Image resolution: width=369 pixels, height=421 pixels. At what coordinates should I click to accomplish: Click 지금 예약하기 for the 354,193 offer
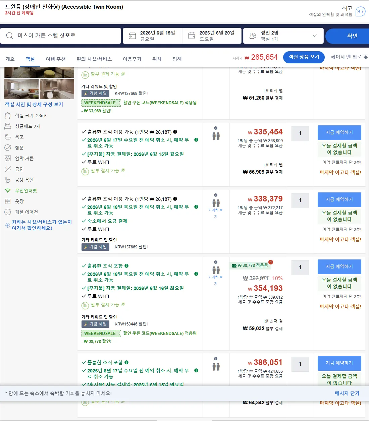(x=339, y=266)
